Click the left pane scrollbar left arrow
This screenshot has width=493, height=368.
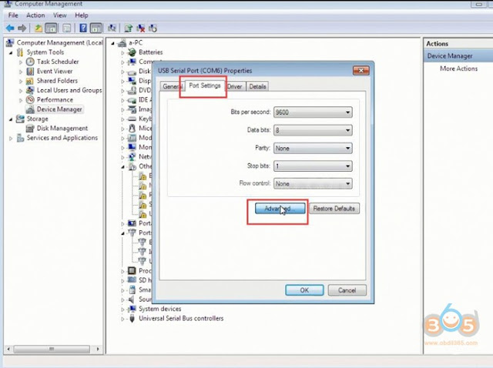[x=8, y=349]
